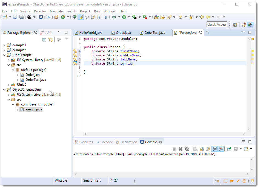
Task: Click the New Java Package icon
Action: tap(56, 17)
